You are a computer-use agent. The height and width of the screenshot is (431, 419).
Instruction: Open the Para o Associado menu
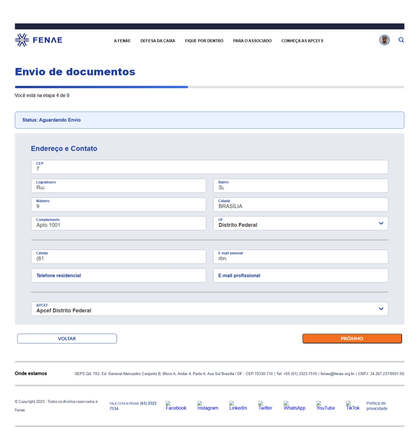tap(252, 41)
